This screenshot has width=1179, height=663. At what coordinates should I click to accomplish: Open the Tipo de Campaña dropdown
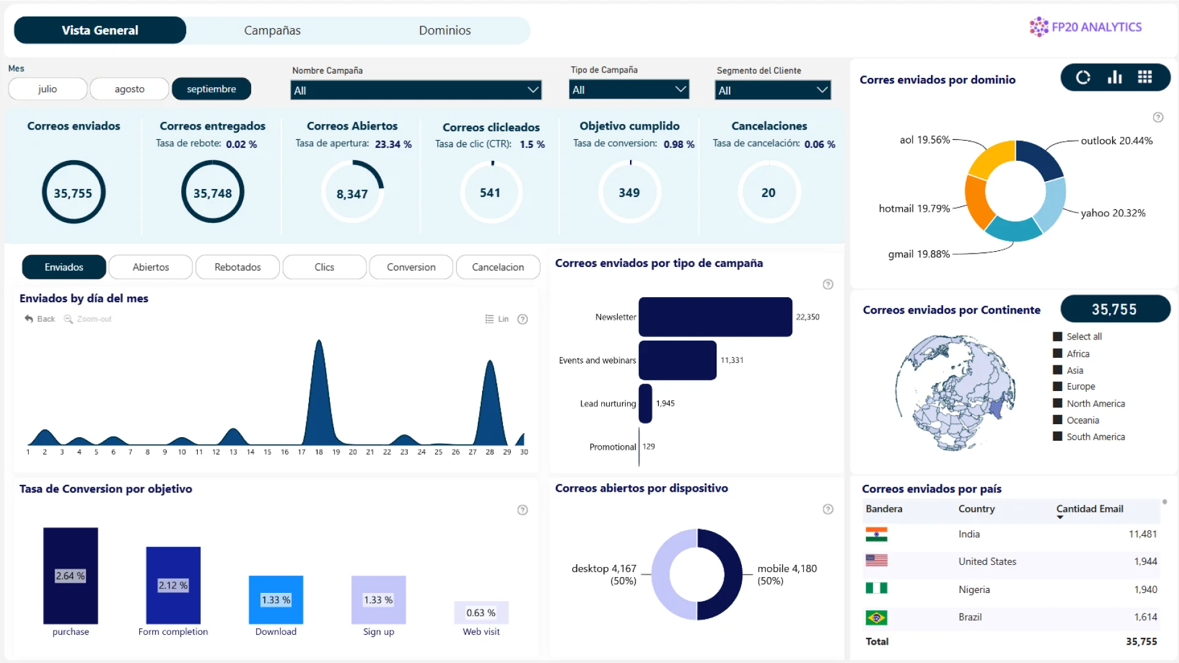pyautogui.click(x=629, y=90)
